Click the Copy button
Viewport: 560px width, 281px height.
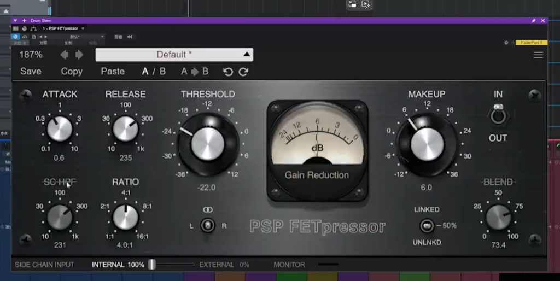(x=72, y=72)
